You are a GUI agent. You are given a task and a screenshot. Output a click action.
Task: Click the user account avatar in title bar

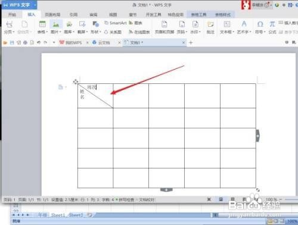click(x=246, y=5)
